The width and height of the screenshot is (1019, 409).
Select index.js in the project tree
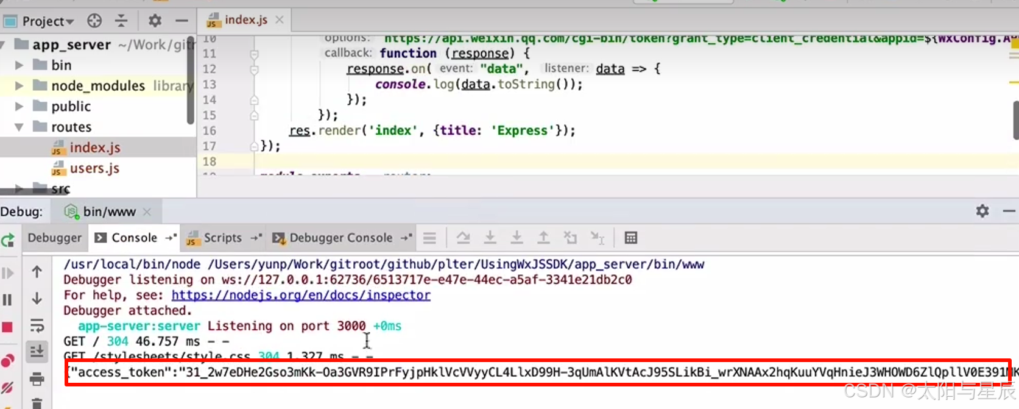(x=94, y=148)
